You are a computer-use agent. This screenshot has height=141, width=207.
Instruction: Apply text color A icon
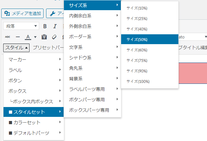28,37
